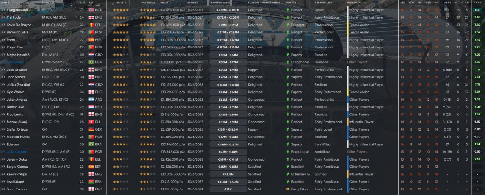Click the Switzerland flag in Manuel Akanji's row
This screenshot has width=485, height=195.
pos(91,122)
